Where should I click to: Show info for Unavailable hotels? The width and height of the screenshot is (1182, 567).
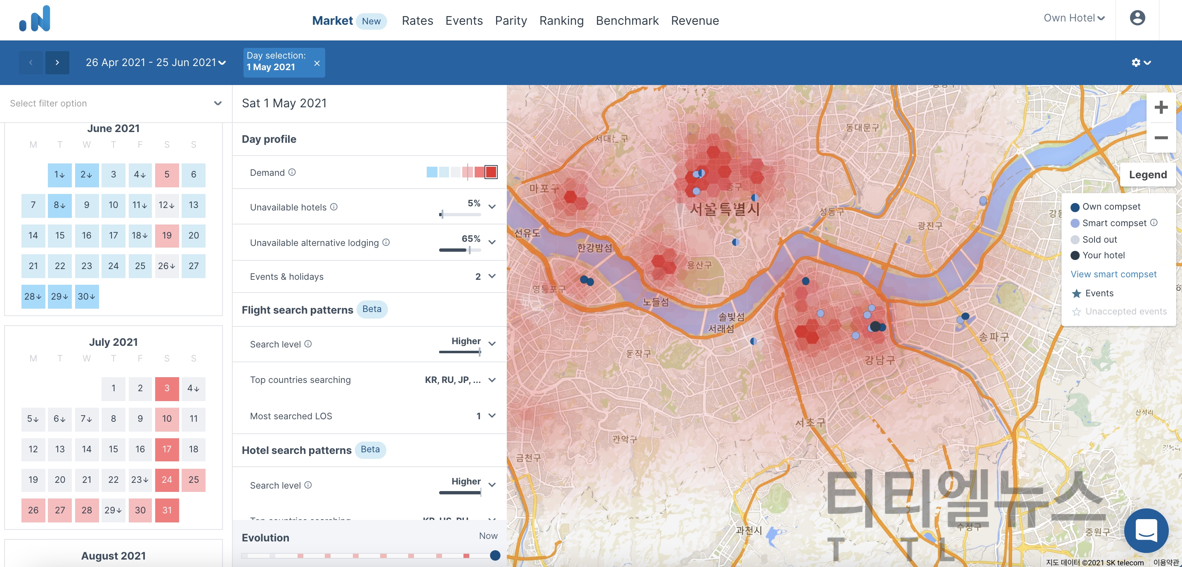click(x=334, y=207)
